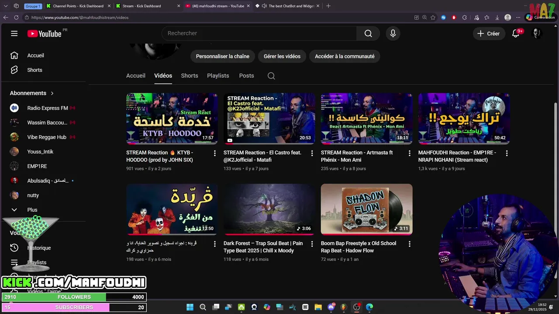Open more options for Boom Bap Freestyle video
559x314 pixels.
click(x=409, y=244)
